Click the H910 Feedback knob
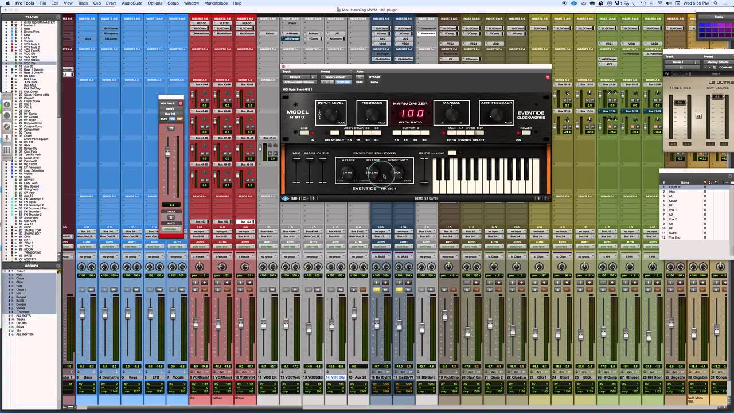This screenshot has height=413, width=734. pyautogui.click(x=372, y=114)
